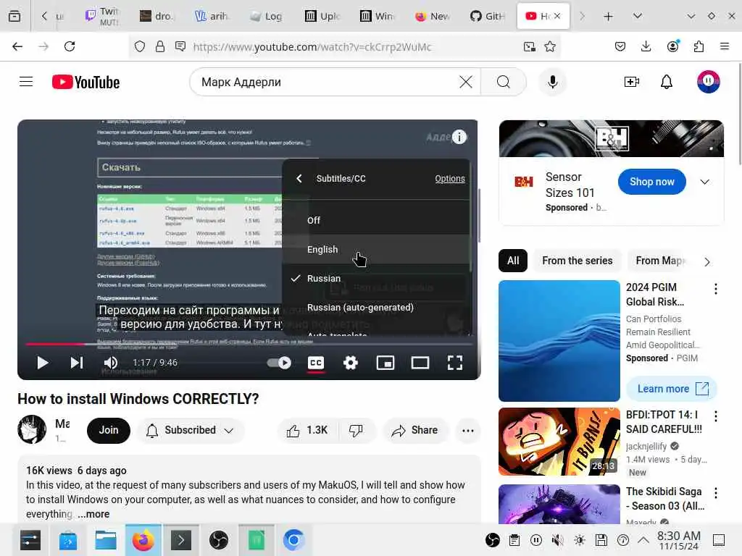Viewport: 742px width, 556px height.
Task: Select Russian subtitles
Action: click(x=376, y=279)
